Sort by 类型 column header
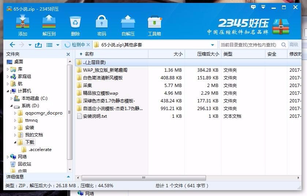The width and height of the screenshot is (307, 196). pos(243,54)
